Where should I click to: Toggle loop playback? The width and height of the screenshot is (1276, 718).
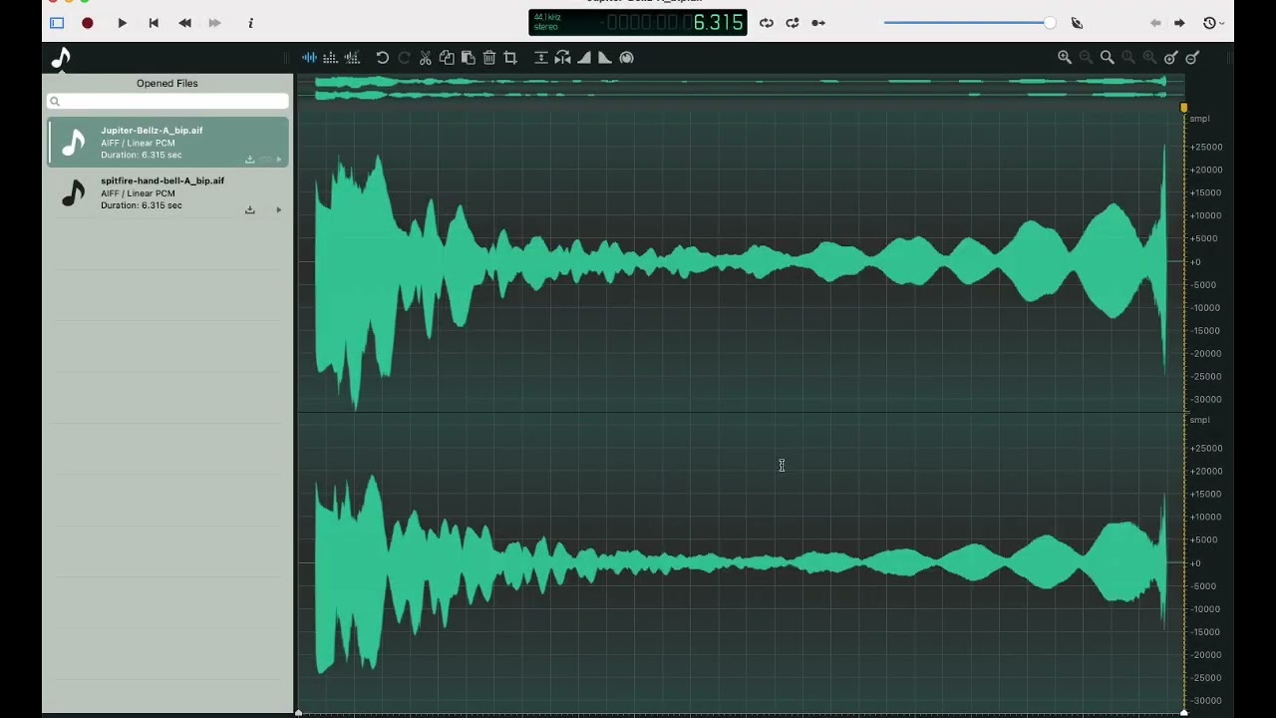tap(766, 23)
